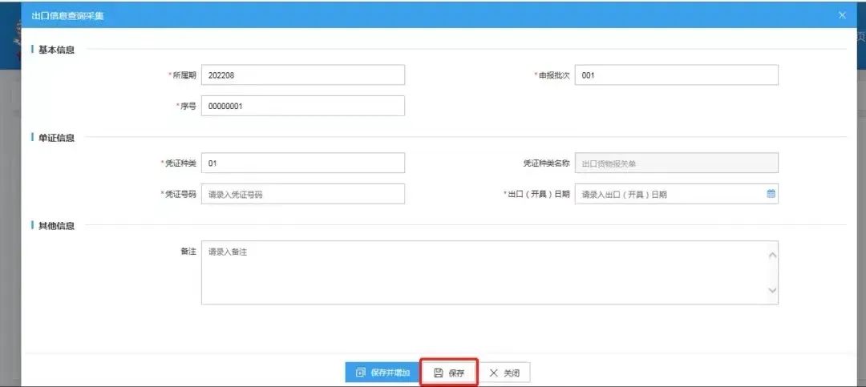Focus the 序号 field with 00000001
The width and height of the screenshot is (866, 387).
(302, 106)
